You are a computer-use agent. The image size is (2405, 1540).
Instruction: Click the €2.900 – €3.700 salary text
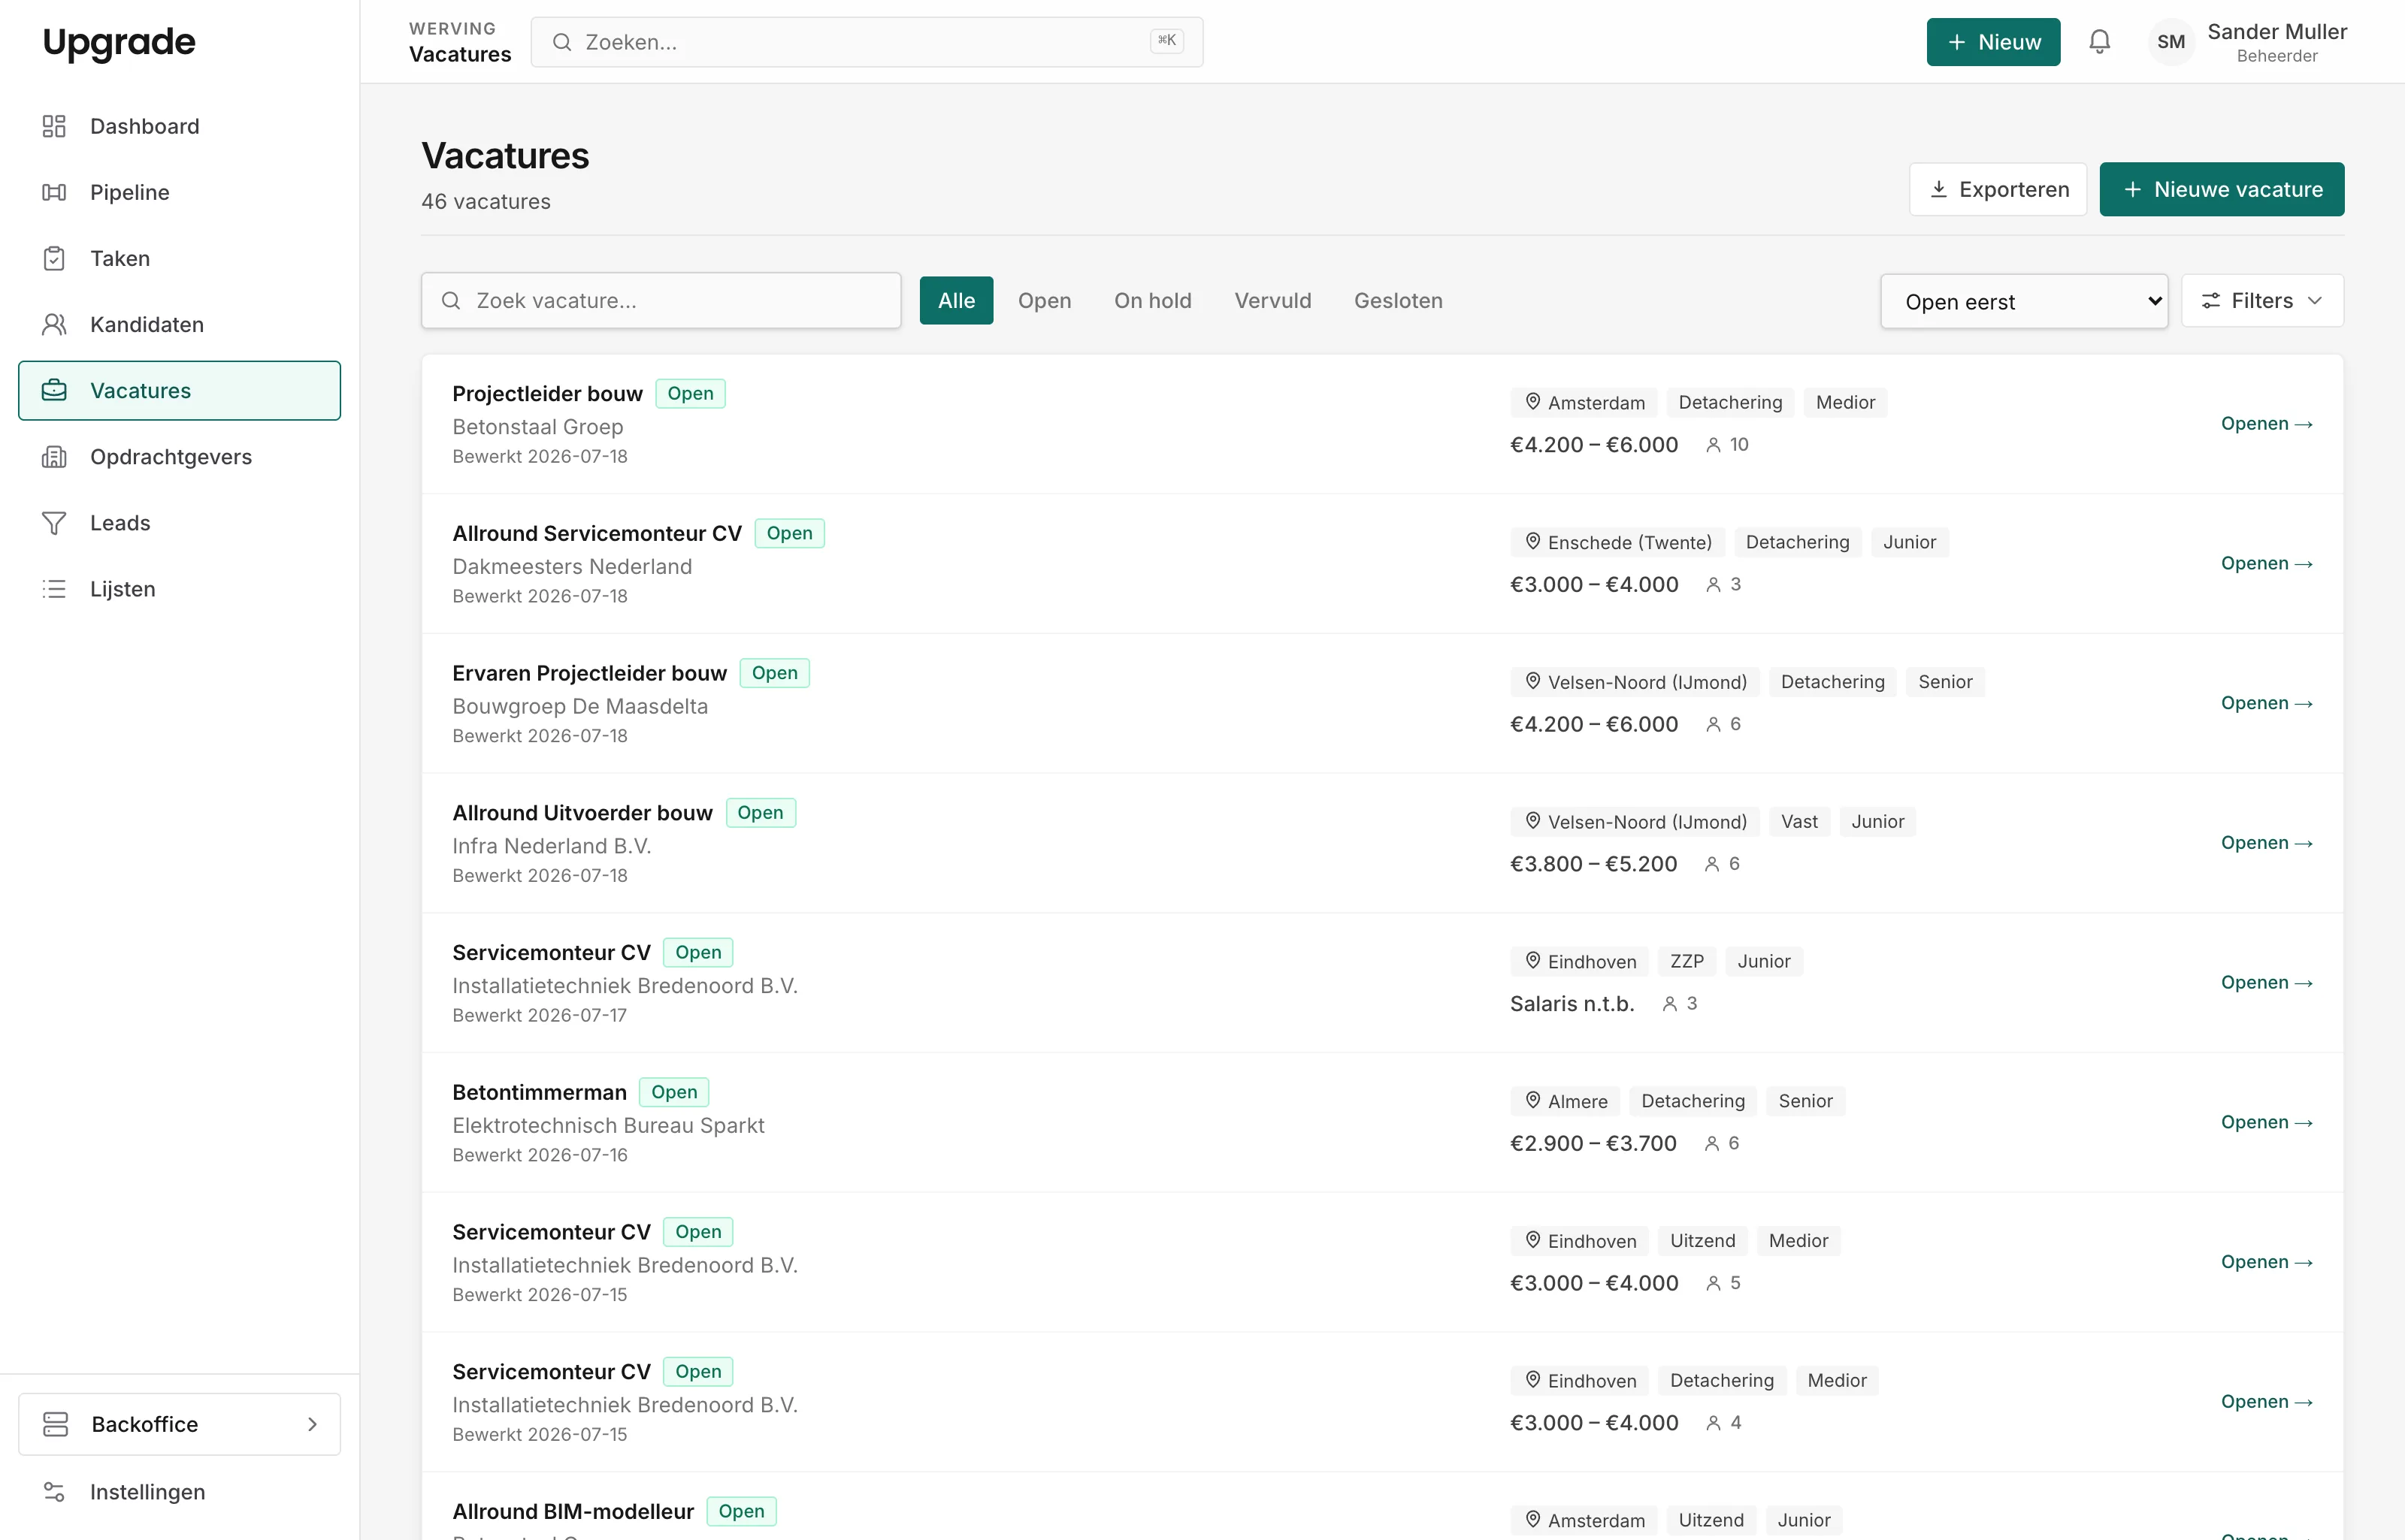[1593, 1143]
